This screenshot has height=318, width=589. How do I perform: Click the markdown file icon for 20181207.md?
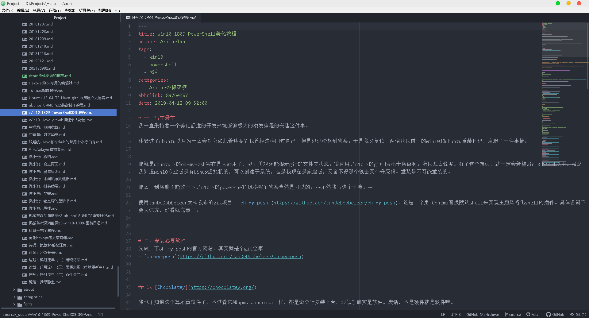(x=25, y=24)
